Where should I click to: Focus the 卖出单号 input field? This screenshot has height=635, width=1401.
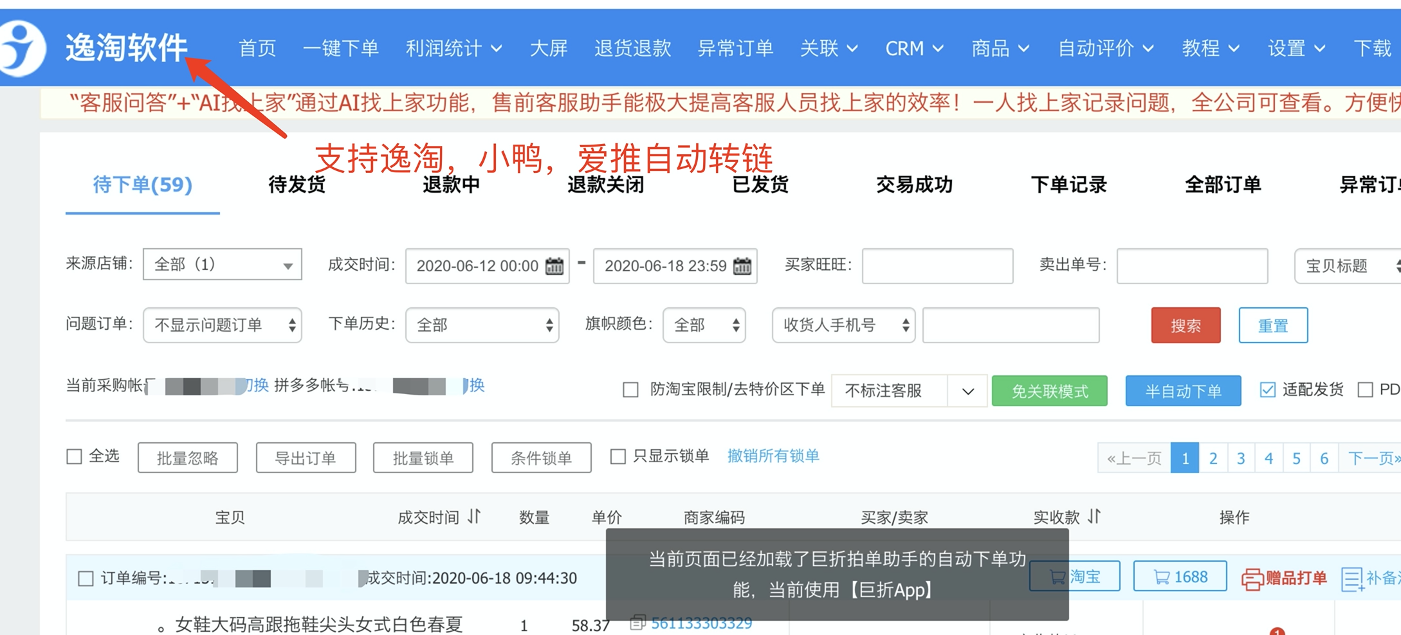1192,265
